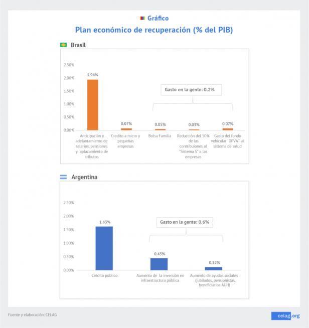Click the "Sistema S" contribution reduction label

point(194,146)
